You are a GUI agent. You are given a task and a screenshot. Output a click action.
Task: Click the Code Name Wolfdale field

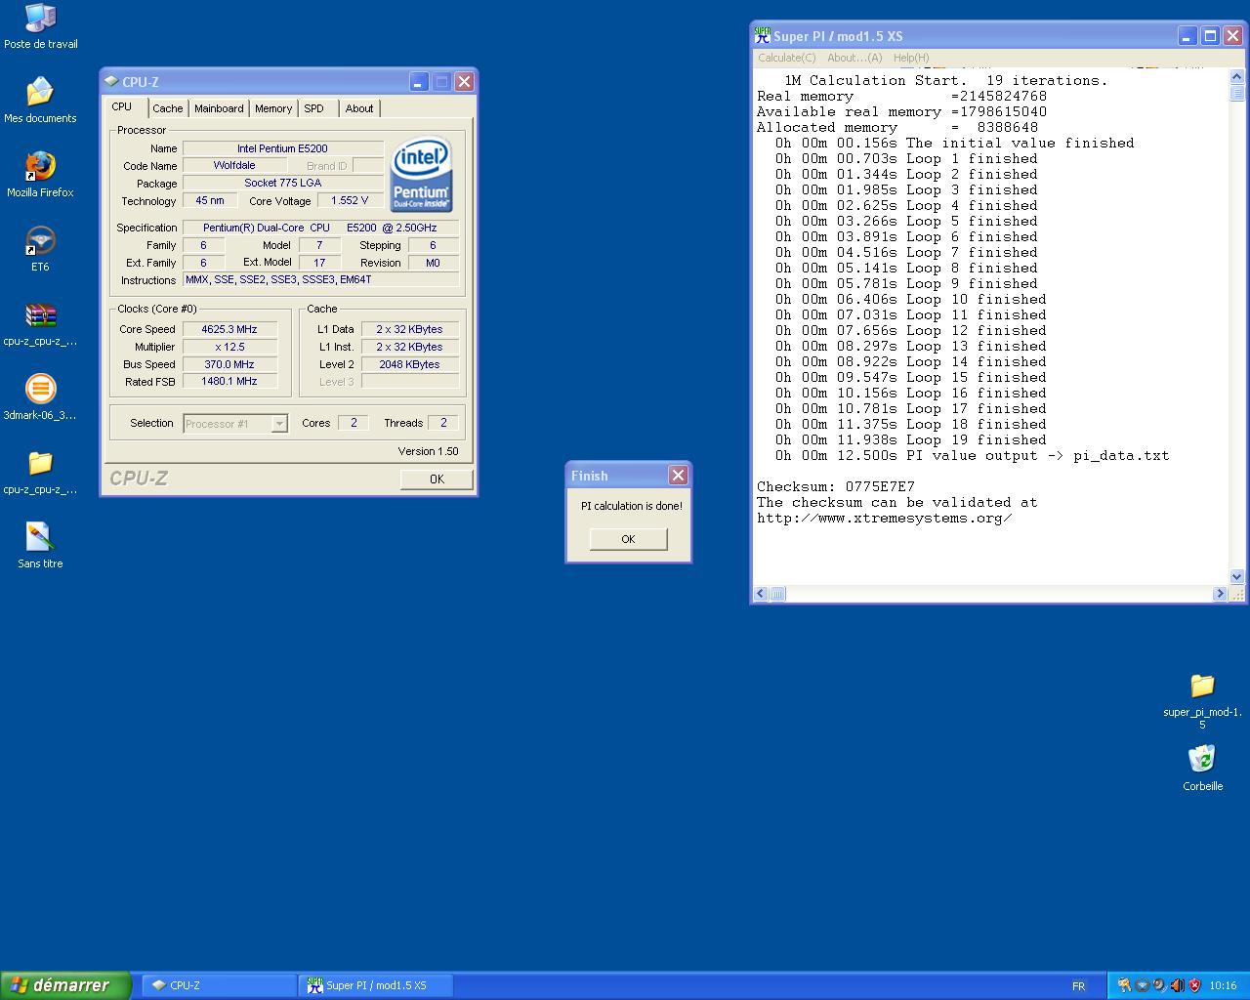pyautogui.click(x=234, y=165)
